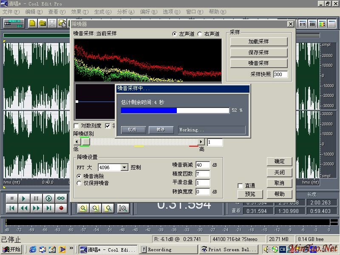Viewport: 340px width, 255px height.
Task: Select the 仅保持噪音 radio option
Action: 79,183
